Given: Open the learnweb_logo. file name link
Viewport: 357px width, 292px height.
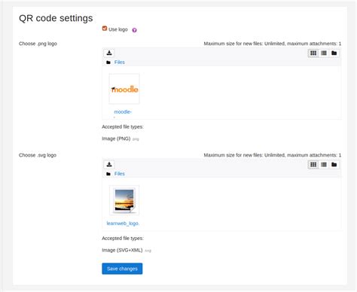Looking at the screenshot, I should tap(123, 224).
